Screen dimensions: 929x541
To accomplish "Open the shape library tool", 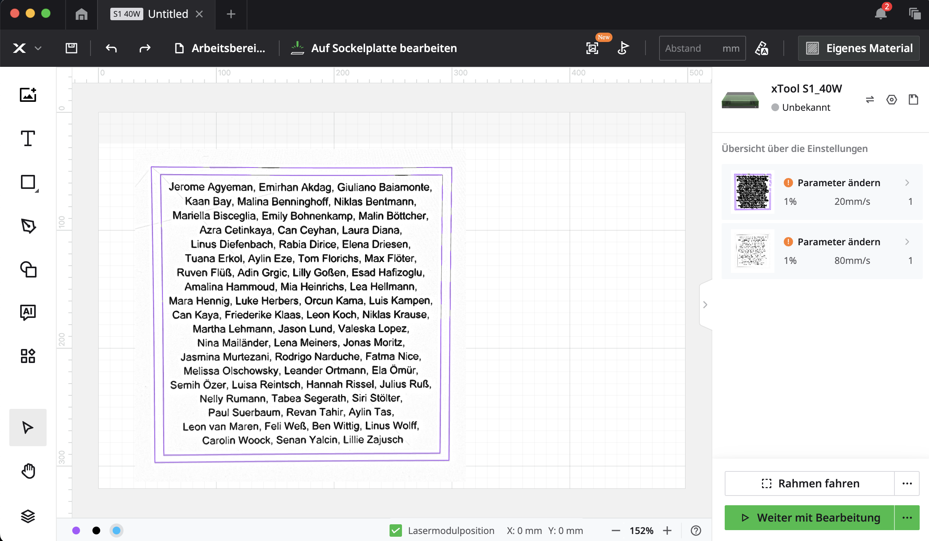I will click(x=28, y=269).
